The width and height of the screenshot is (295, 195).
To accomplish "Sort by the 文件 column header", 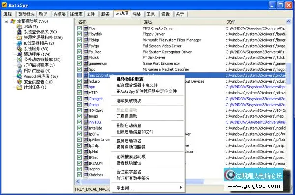I will pos(254,22).
